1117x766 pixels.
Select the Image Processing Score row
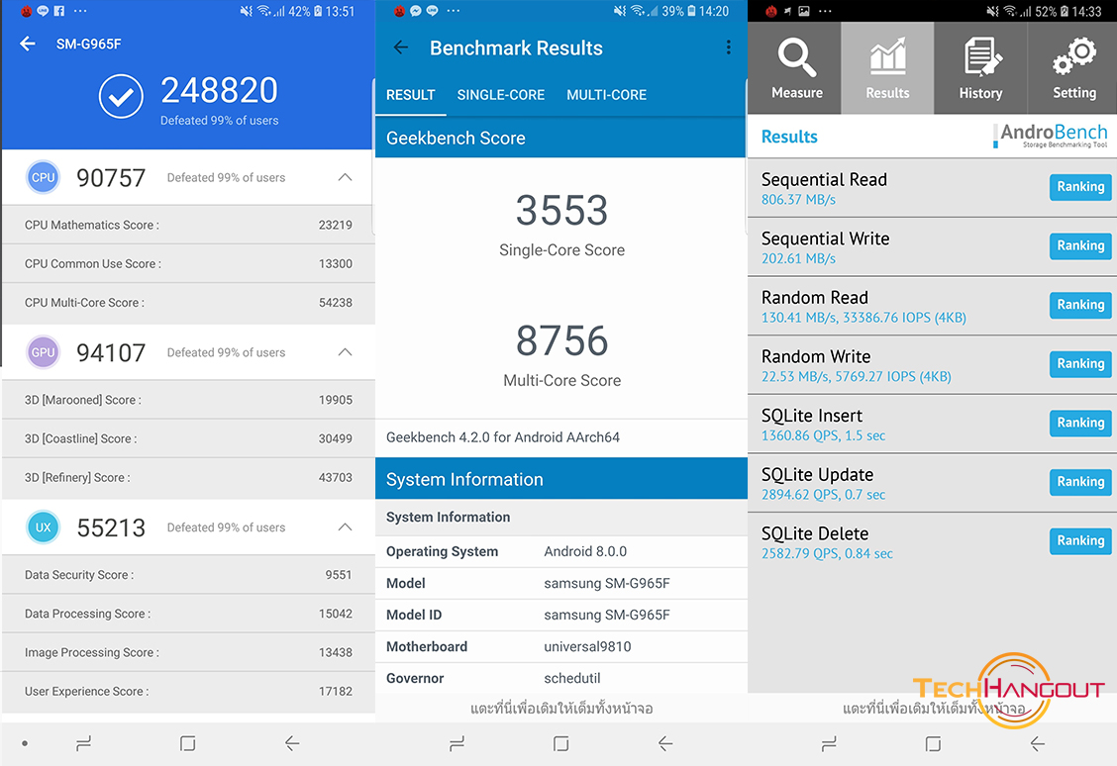click(188, 653)
